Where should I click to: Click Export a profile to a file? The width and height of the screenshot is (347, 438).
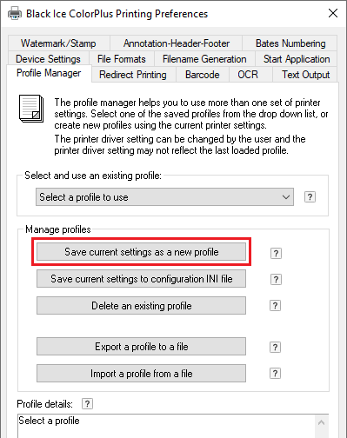[x=141, y=347]
